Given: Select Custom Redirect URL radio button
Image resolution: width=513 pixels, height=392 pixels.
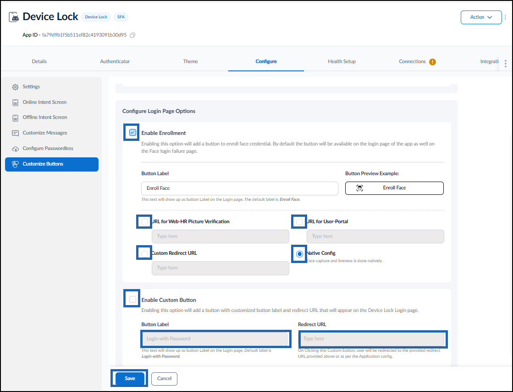Looking at the screenshot, I should pos(144,253).
